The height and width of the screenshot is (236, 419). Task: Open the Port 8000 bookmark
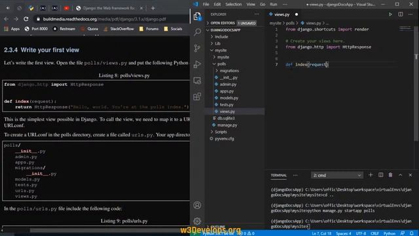36,29
